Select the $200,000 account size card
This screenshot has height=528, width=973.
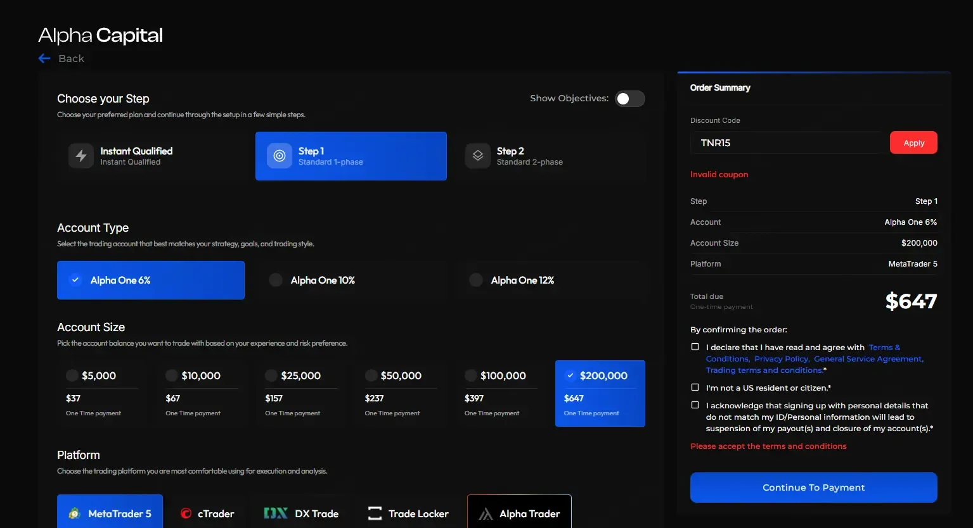tap(600, 393)
